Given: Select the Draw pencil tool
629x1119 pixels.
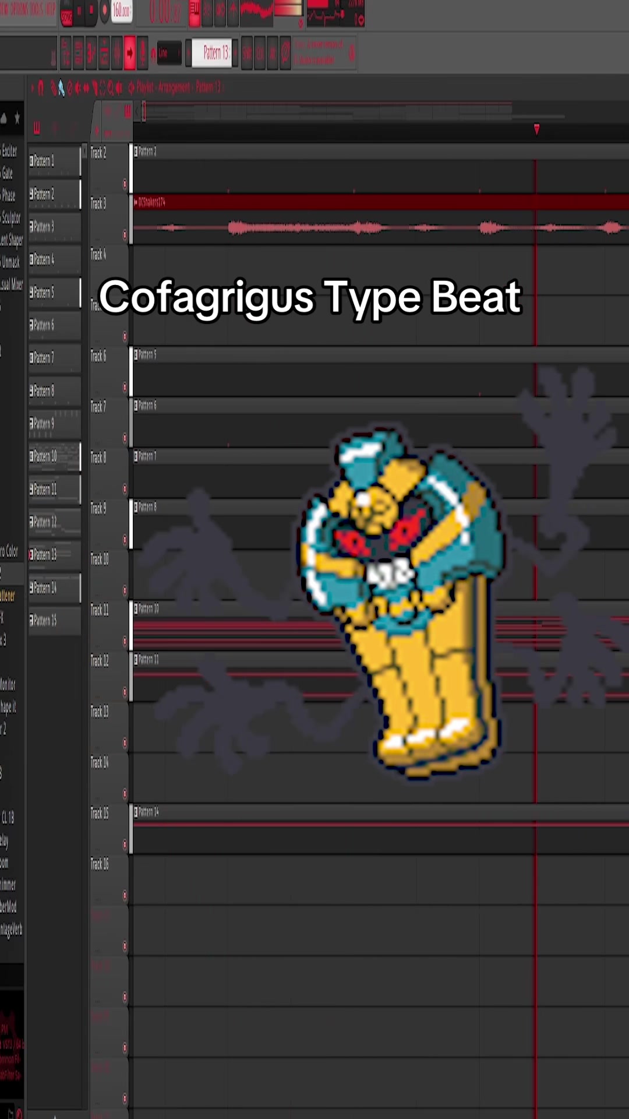Looking at the screenshot, I should click(54, 89).
